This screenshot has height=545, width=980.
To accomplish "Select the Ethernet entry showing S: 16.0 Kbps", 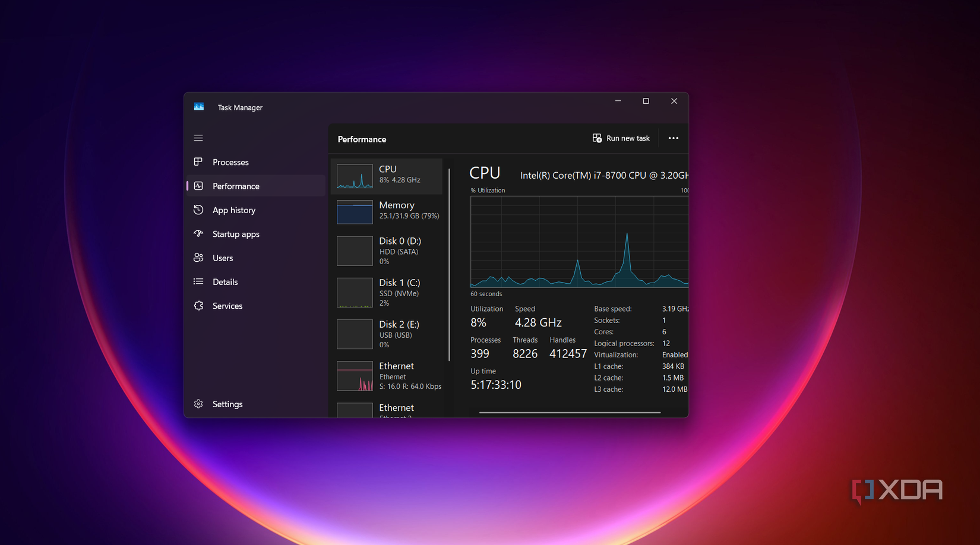I will (387, 376).
